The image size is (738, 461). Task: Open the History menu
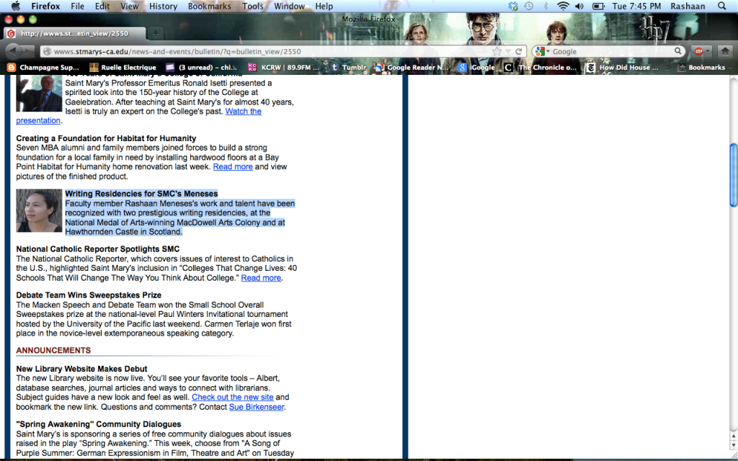click(163, 6)
